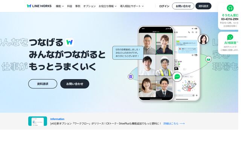Click the phone number 03-4316 text
The image size is (241, 150).
tap(230, 19)
